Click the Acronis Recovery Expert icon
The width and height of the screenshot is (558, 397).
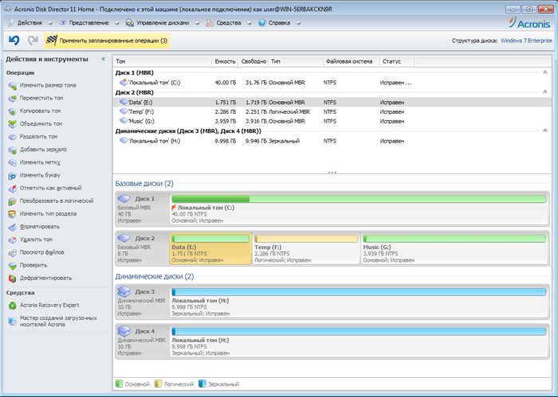pos(13,306)
